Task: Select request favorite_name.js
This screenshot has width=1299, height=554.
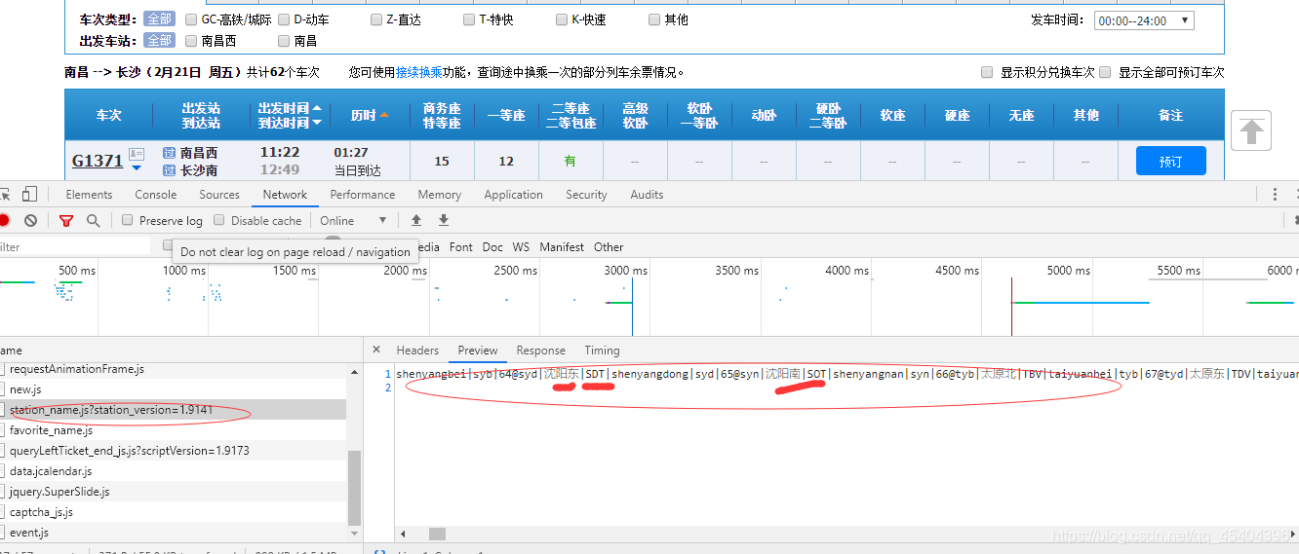Action: [x=174, y=430]
